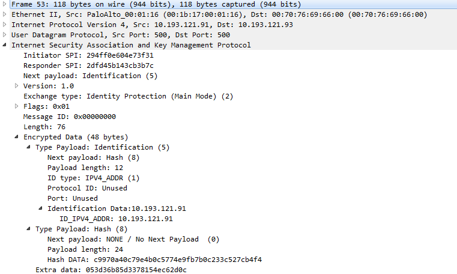Viewport: 457px width, 274px height.
Task: Expand the Frame 53 tree row
Action: (5, 4)
